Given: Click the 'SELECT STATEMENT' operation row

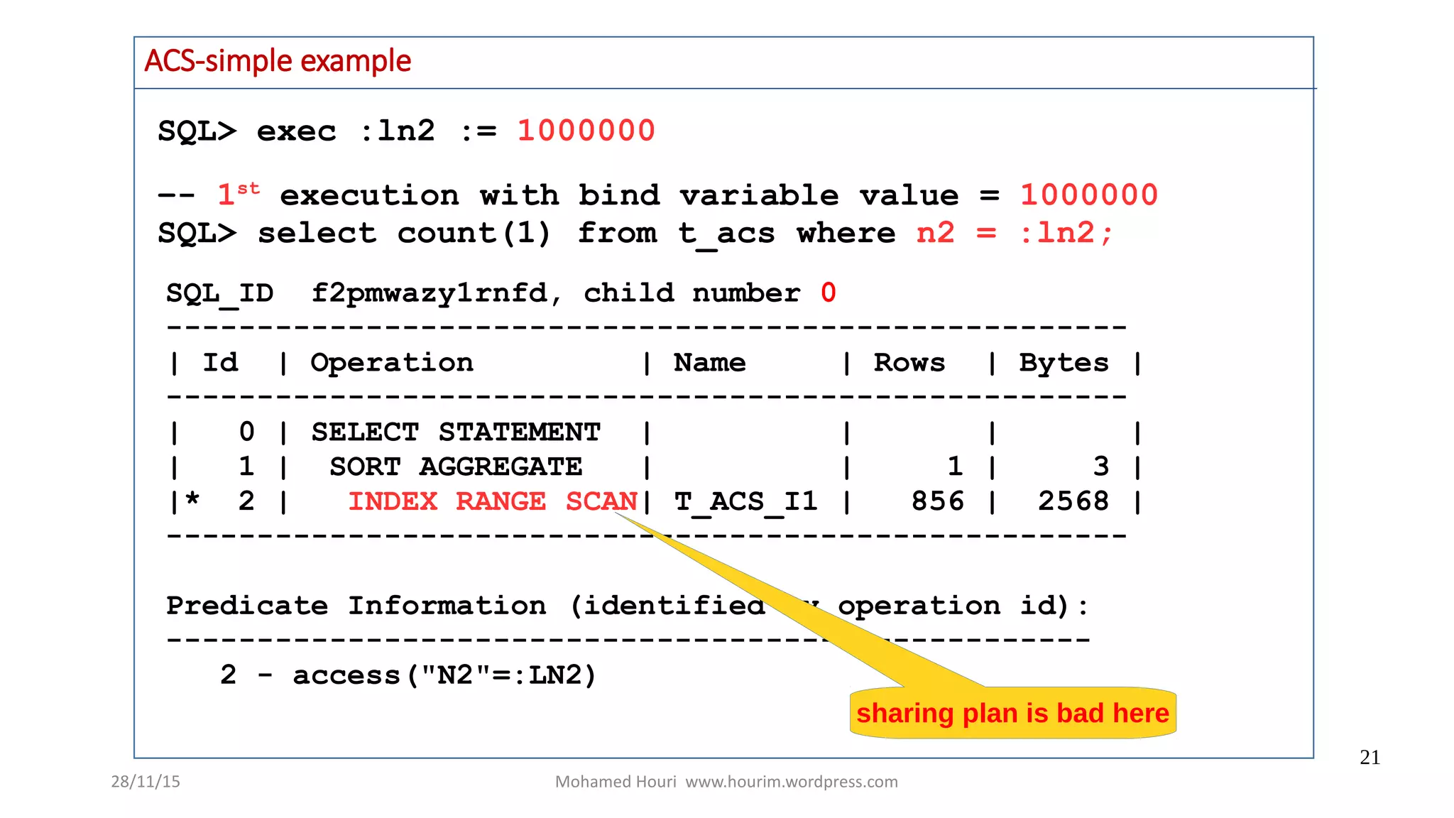Looking at the screenshot, I should (456, 432).
